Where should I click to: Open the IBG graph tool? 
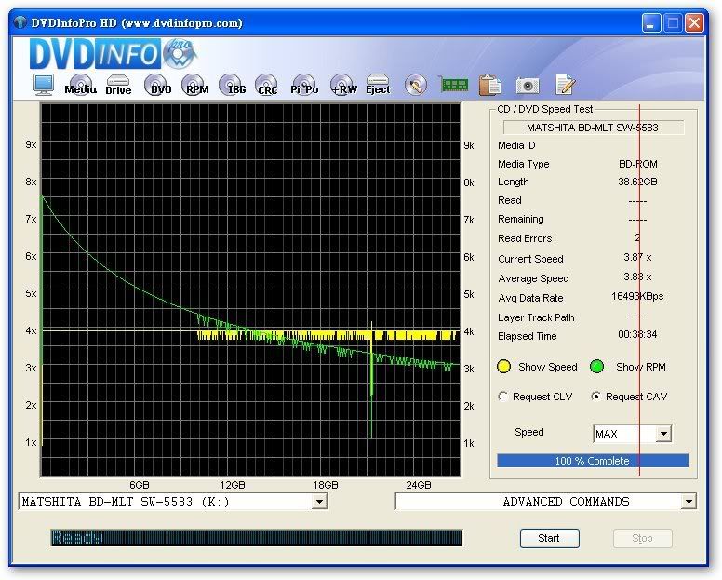coord(233,86)
